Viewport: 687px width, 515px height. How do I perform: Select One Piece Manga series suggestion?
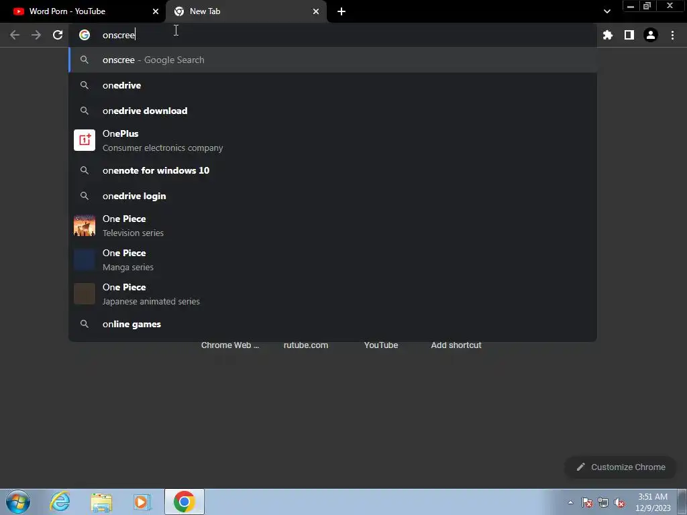click(x=333, y=260)
